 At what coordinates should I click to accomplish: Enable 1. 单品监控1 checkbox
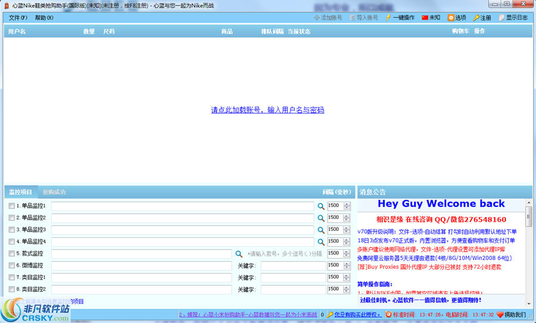point(12,206)
